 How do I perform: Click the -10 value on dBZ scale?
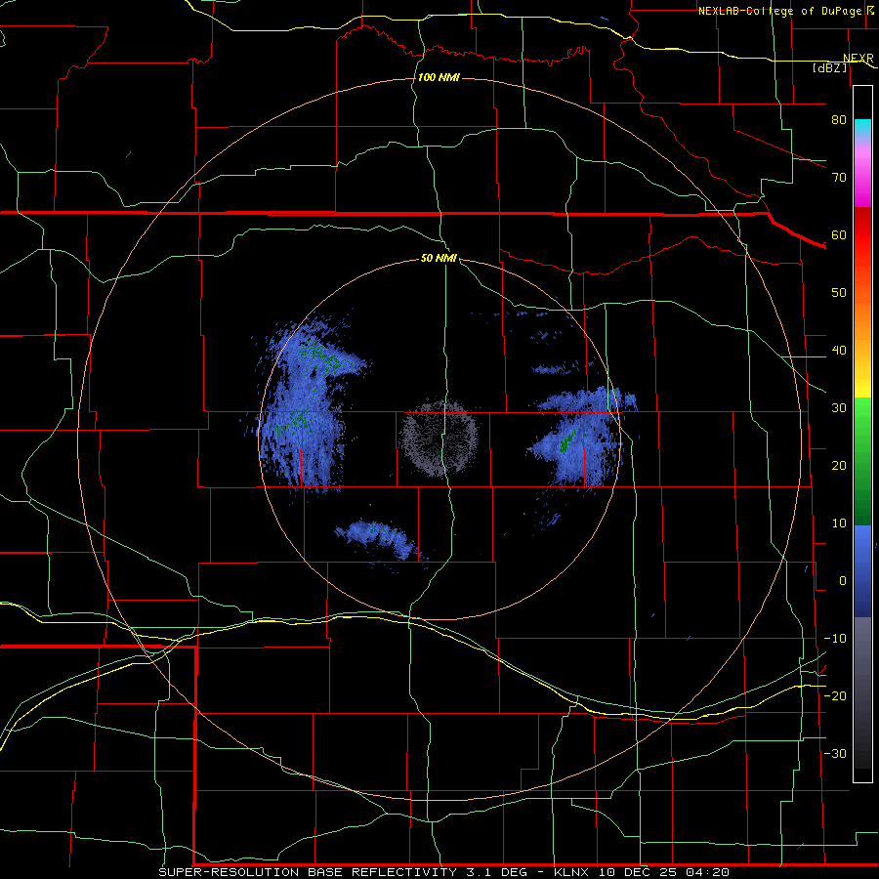coord(835,639)
